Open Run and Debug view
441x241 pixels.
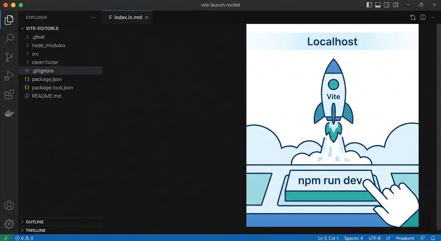click(9, 76)
